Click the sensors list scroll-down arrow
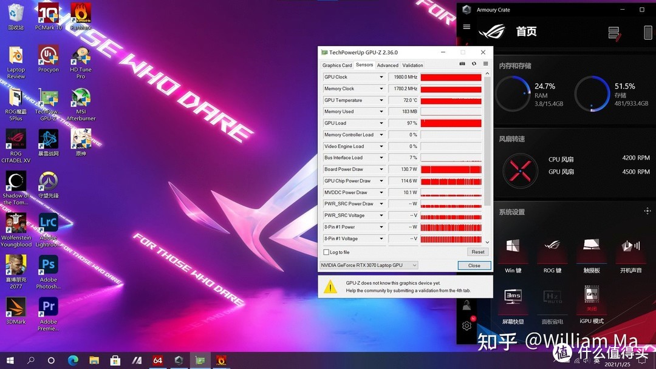The height and width of the screenshot is (369, 656). point(487,242)
